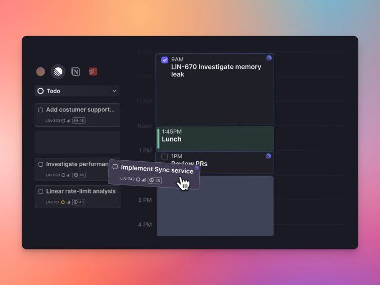This screenshot has height=285, width=380.
Task: Click the round profile avatar
Action: point(41,72)
